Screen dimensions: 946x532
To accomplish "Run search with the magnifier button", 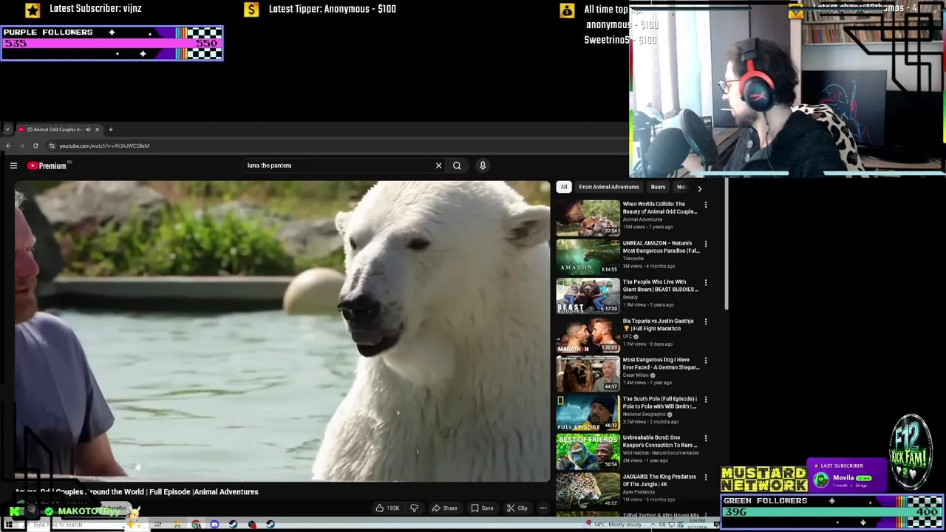I will [457, 166].
